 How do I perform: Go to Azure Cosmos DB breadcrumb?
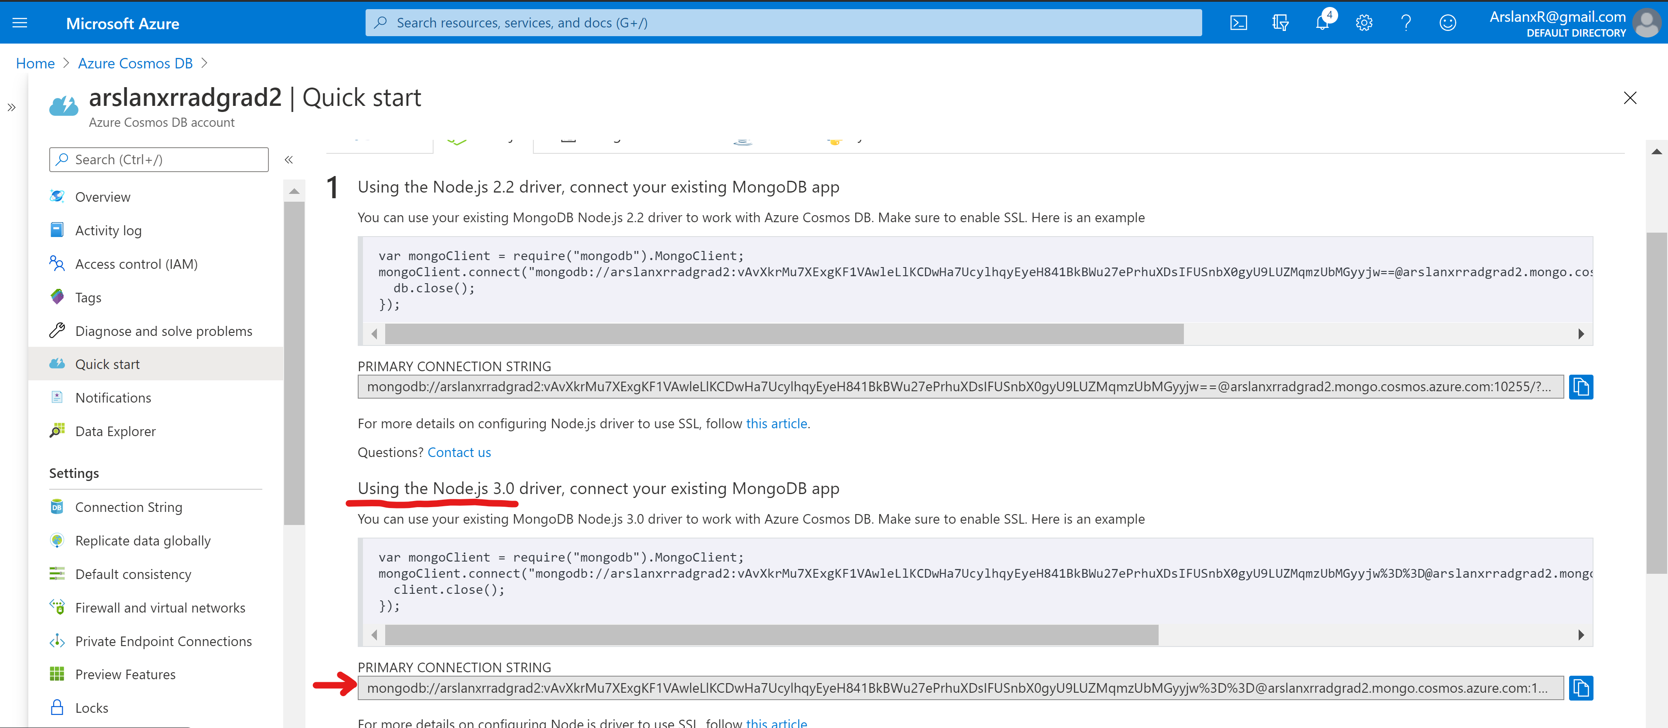tap(136, 64)
